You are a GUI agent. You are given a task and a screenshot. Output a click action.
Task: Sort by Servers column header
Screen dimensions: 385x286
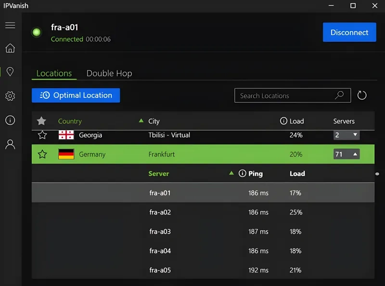(344, 121)
